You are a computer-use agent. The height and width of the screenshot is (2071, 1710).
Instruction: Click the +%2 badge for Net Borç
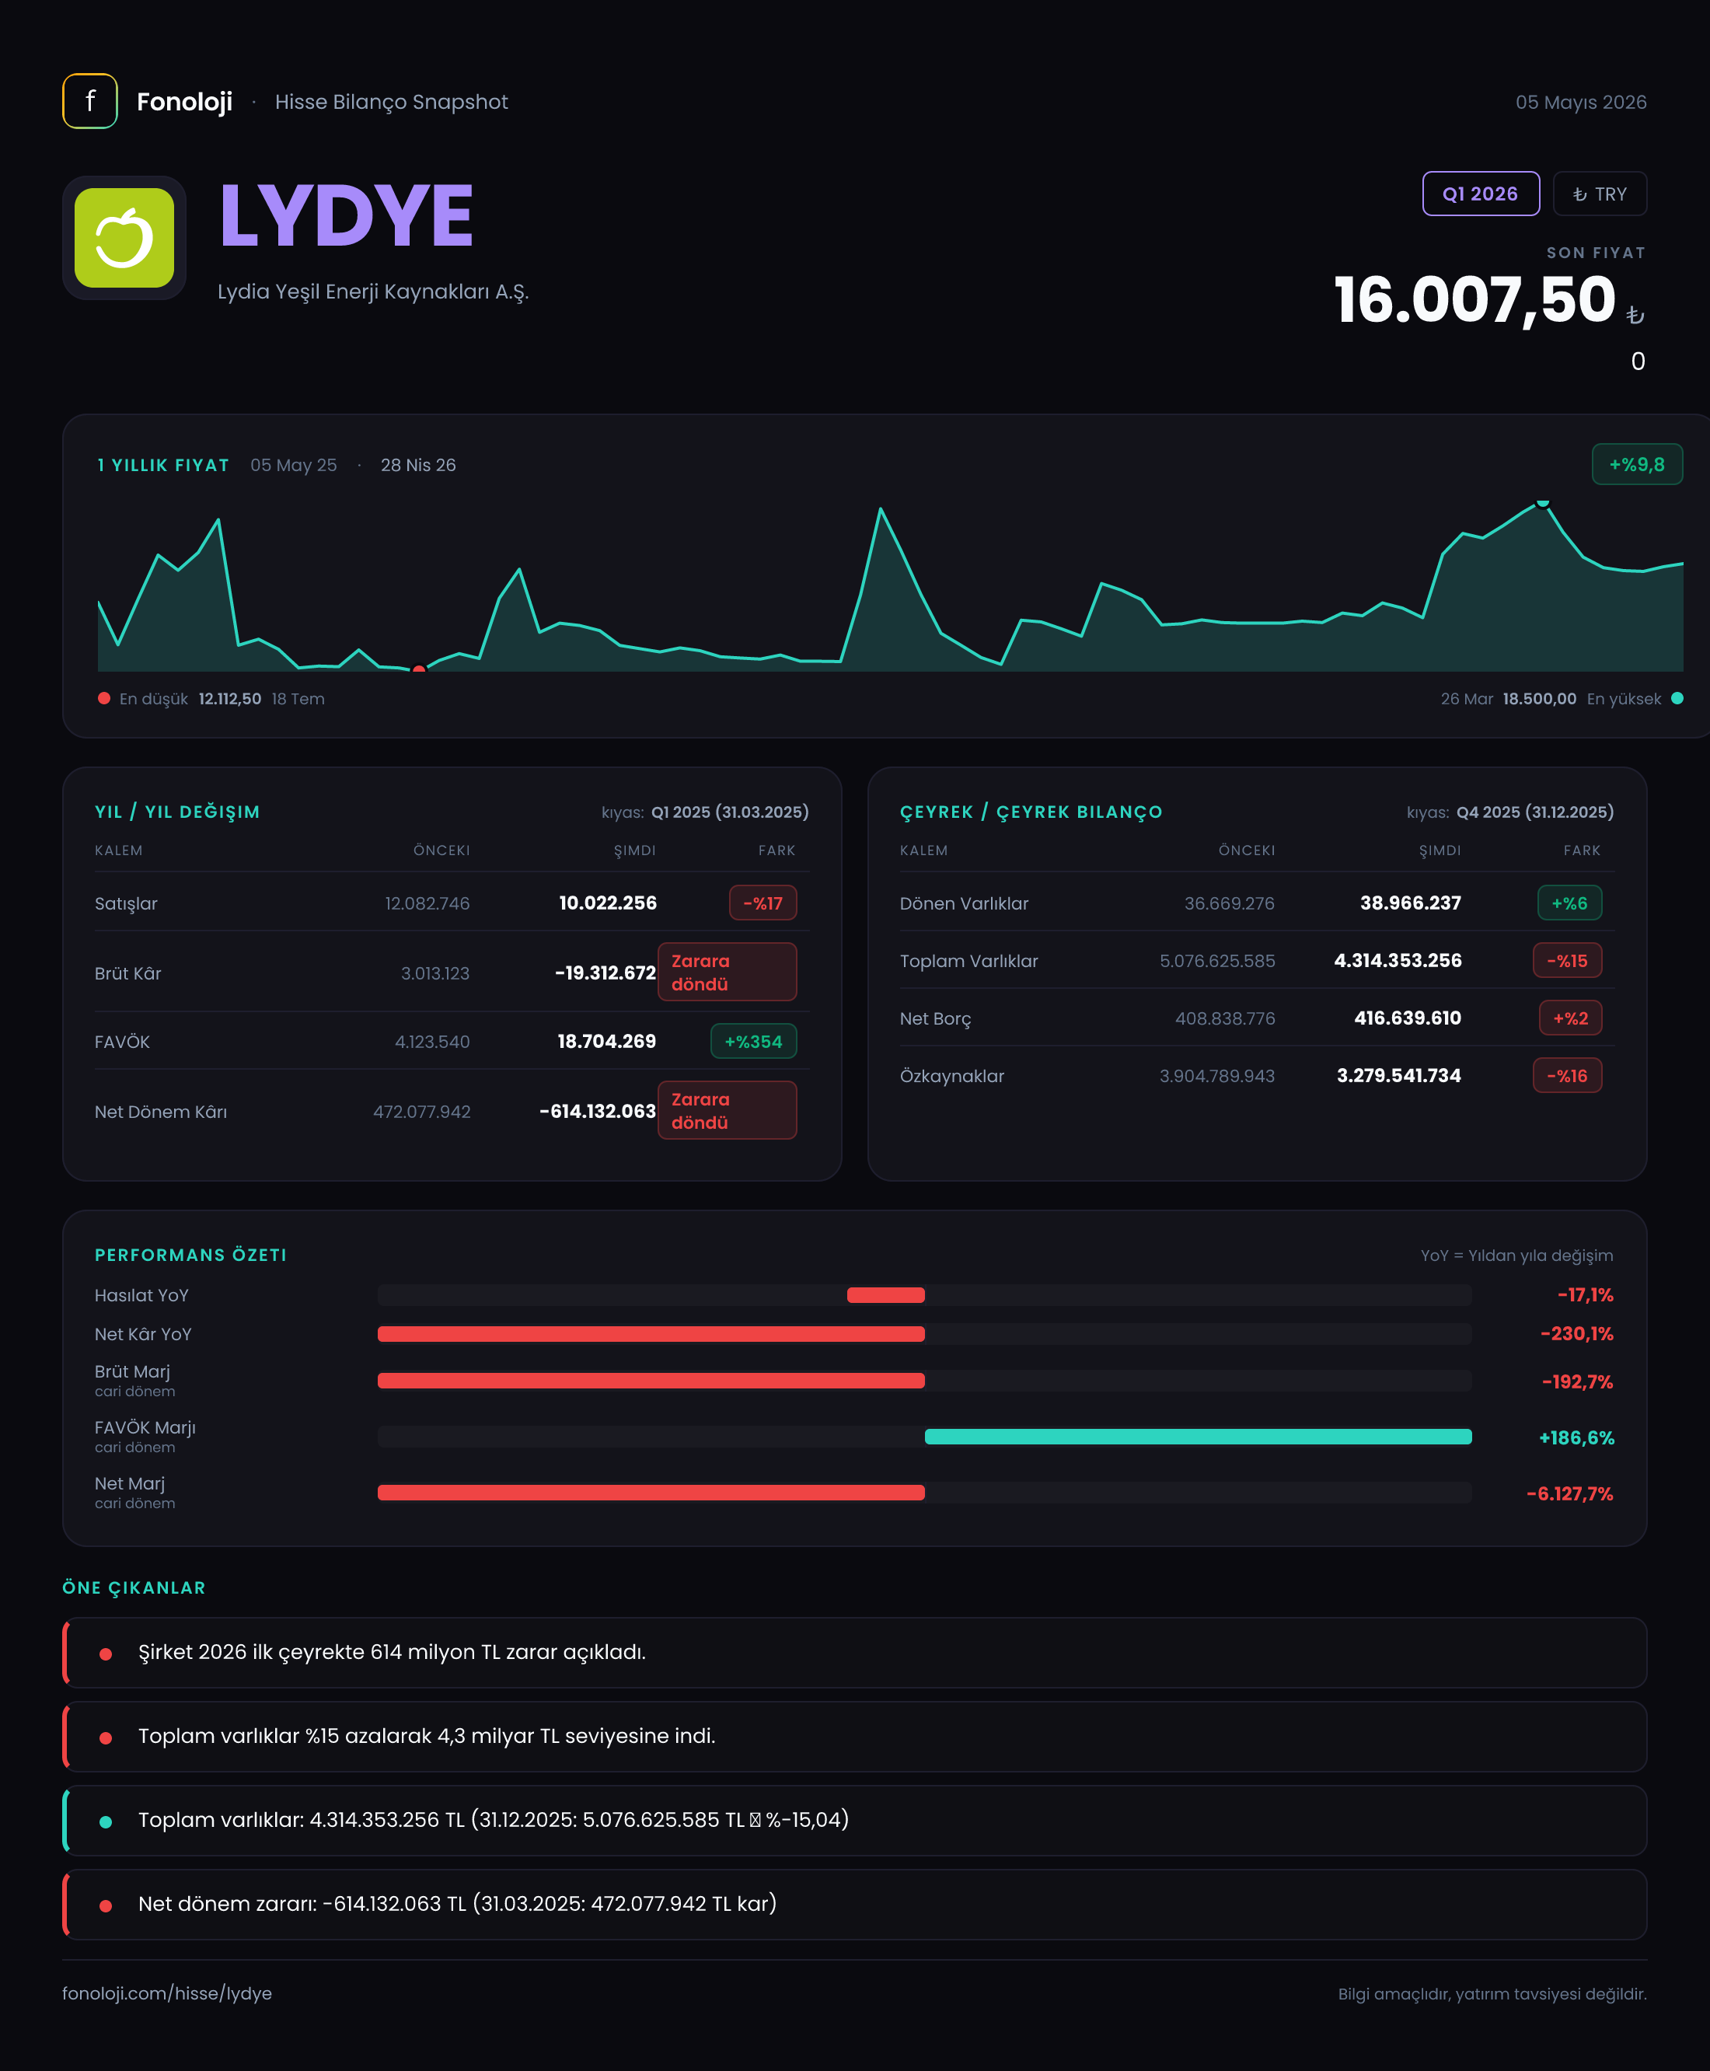(1570, 1018)
